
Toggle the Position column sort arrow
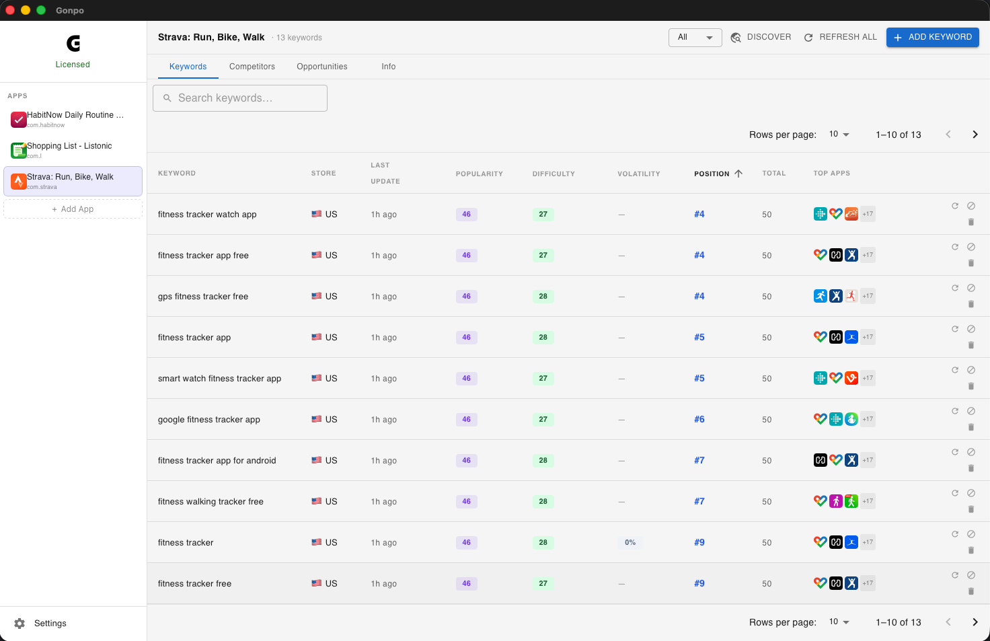[738, 174]
